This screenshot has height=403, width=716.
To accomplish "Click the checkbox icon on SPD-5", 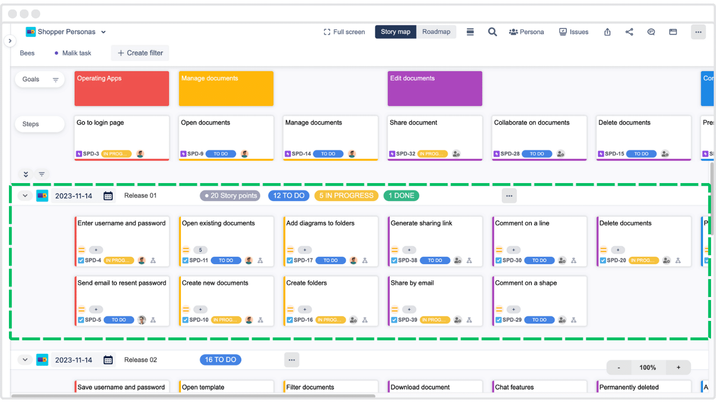I will [x=81, y=320].
